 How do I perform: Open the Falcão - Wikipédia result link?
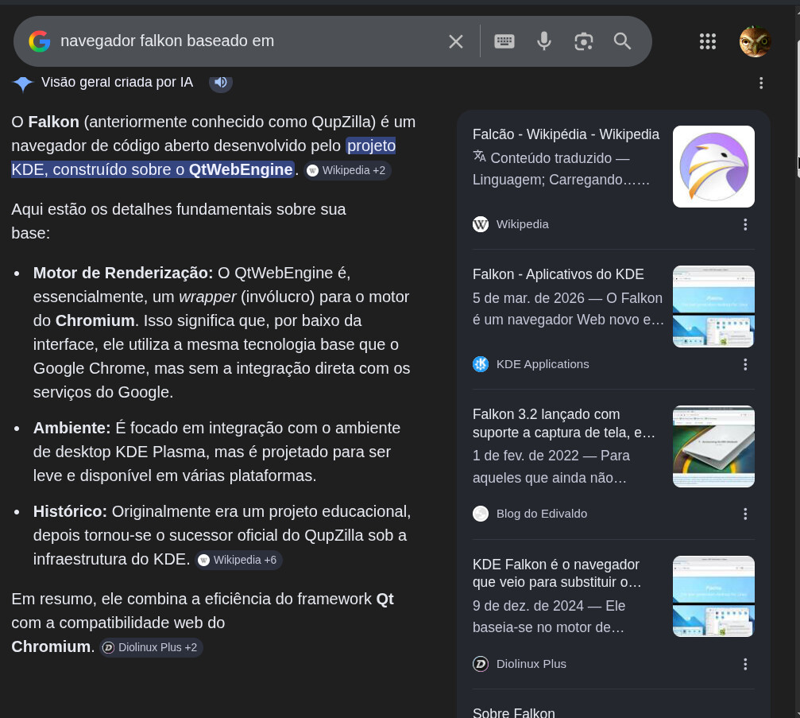click(566, 134)
